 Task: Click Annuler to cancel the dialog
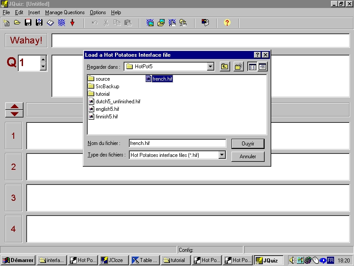[248, 156]
